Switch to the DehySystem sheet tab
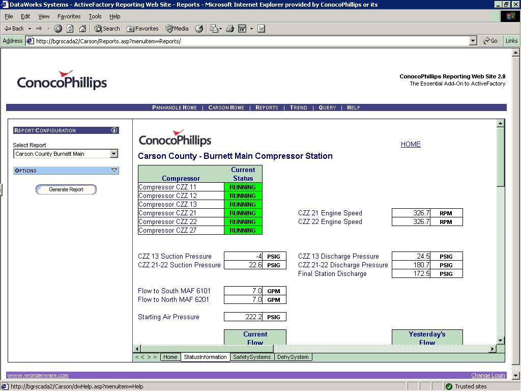The height and width of the screenshot is (391, 521). pos(293,357)
